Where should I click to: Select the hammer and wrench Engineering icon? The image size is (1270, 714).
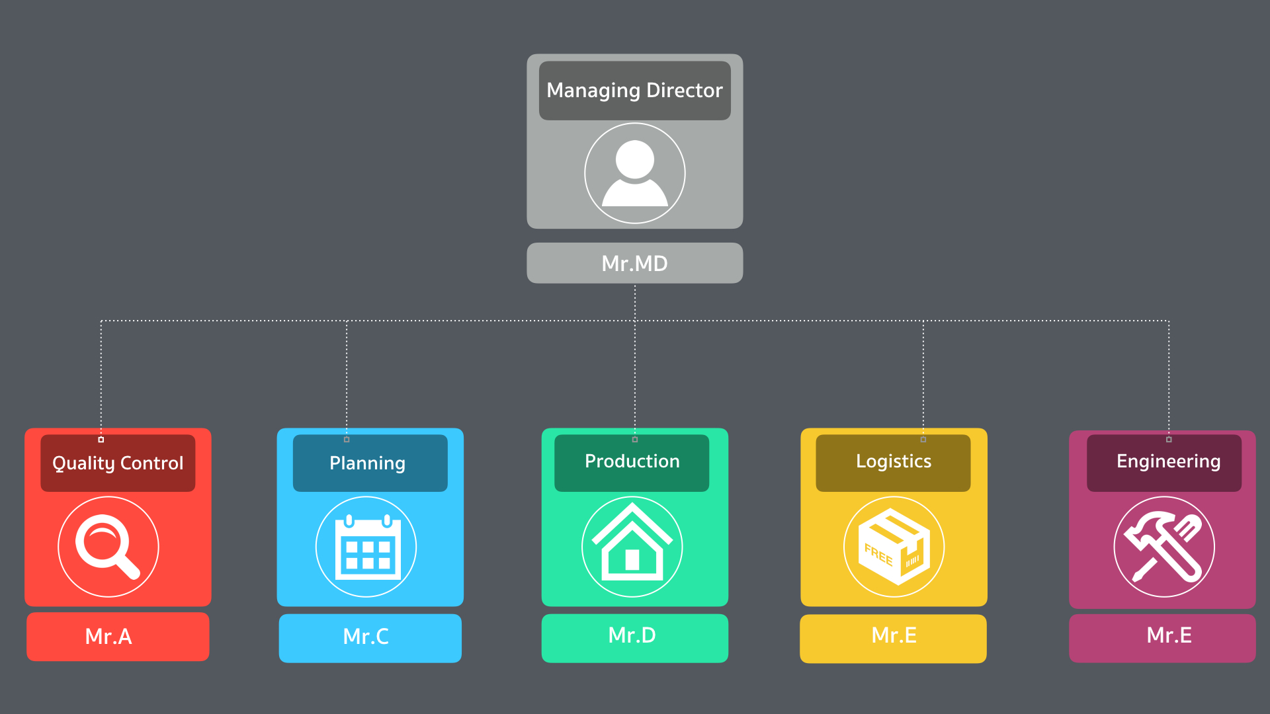coord(1164,547)
